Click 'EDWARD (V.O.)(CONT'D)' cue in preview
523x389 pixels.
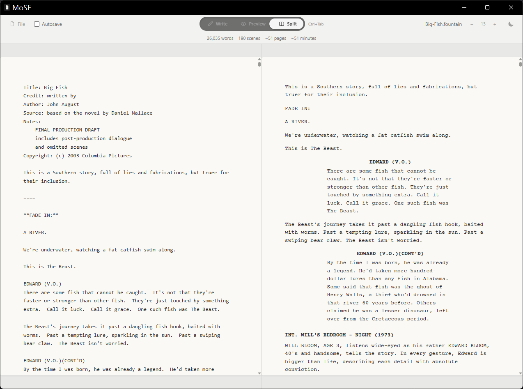[390, 253]
